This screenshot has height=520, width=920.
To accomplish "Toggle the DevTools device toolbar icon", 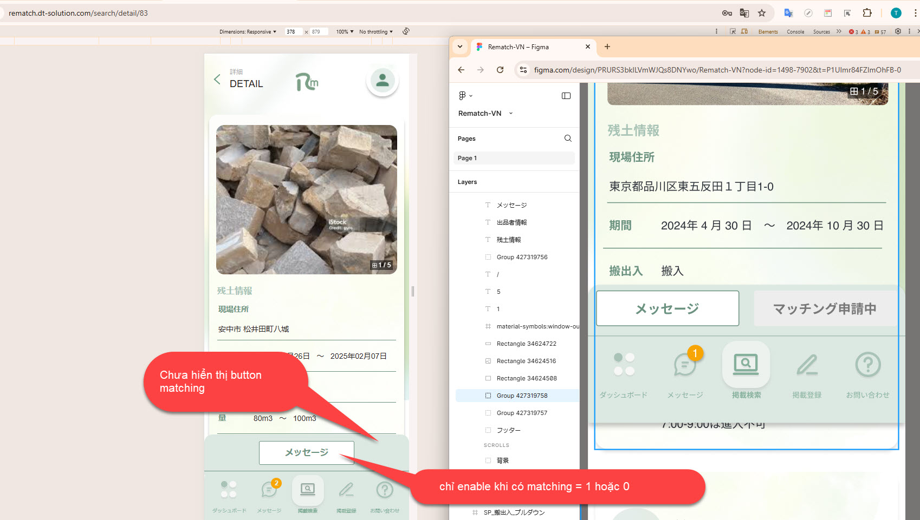I will pos(744,31).
